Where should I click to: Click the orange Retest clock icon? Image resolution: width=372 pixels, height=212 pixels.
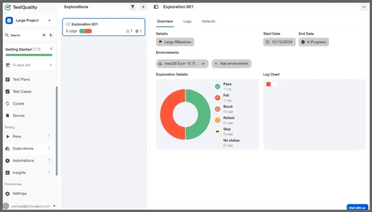218,120
